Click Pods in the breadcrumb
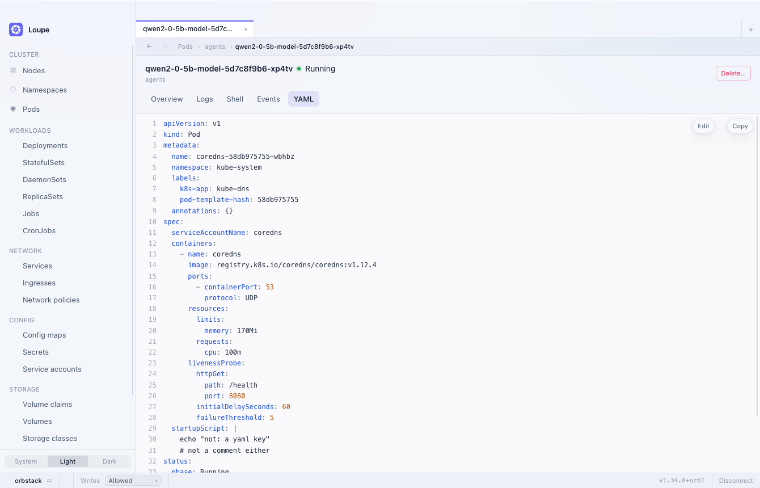 click(185, 47)
